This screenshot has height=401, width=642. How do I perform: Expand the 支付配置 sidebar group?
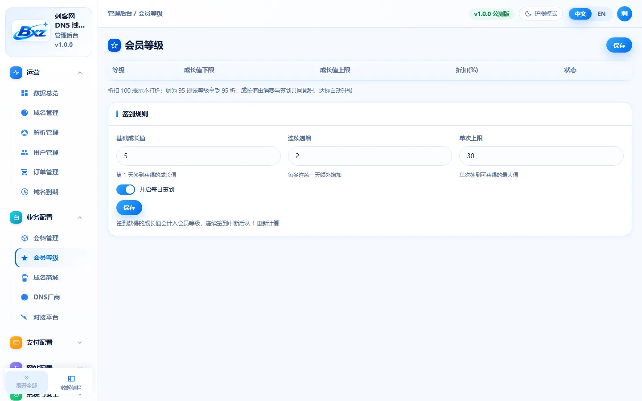(47, 343)
